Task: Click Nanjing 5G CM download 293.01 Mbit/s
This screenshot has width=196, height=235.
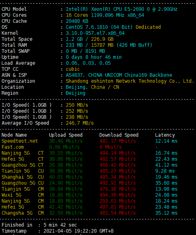Action: pyautogui.click(x=117, y=201)
